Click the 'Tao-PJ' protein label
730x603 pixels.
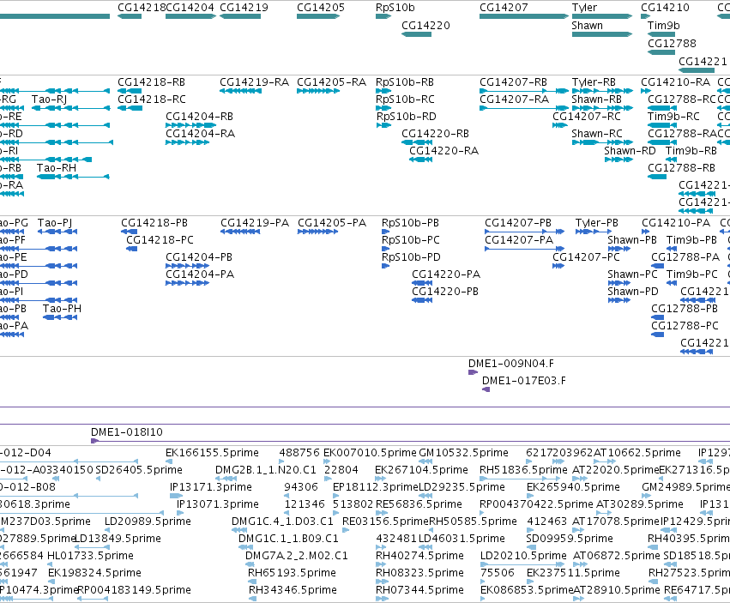(55, 223)
